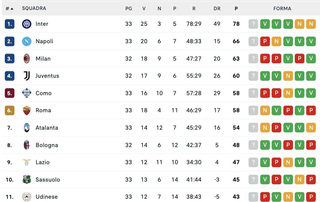Image resolution: width=320 pixels, height=202 pixels.
Task: Click Inter's latest green V form badge
Action: (x=265, y=24)
